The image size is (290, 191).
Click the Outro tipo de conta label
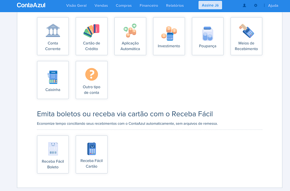click(x=91, y=90)
